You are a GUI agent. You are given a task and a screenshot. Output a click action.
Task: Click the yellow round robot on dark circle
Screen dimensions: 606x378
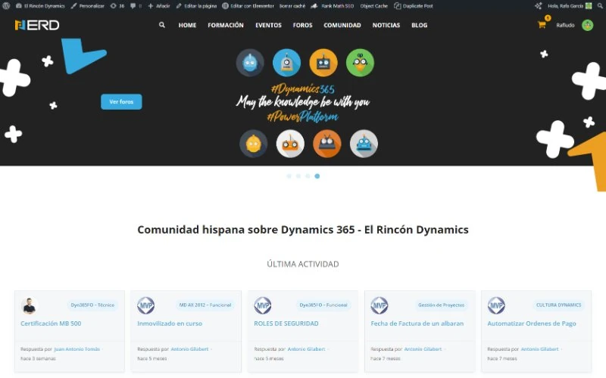click(x=254, y=144)
